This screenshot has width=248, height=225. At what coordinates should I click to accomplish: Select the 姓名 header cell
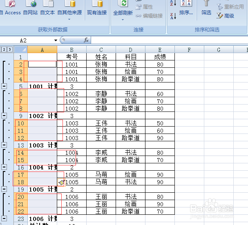tap(101, 57)
